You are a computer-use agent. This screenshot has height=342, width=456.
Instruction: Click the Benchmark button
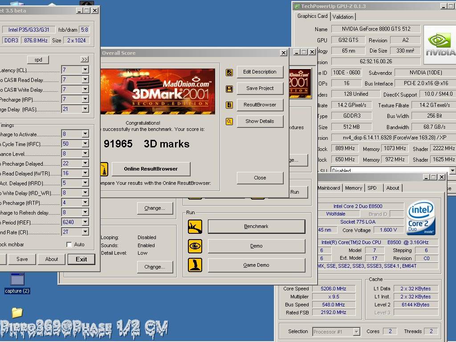[x=256, y=226]
